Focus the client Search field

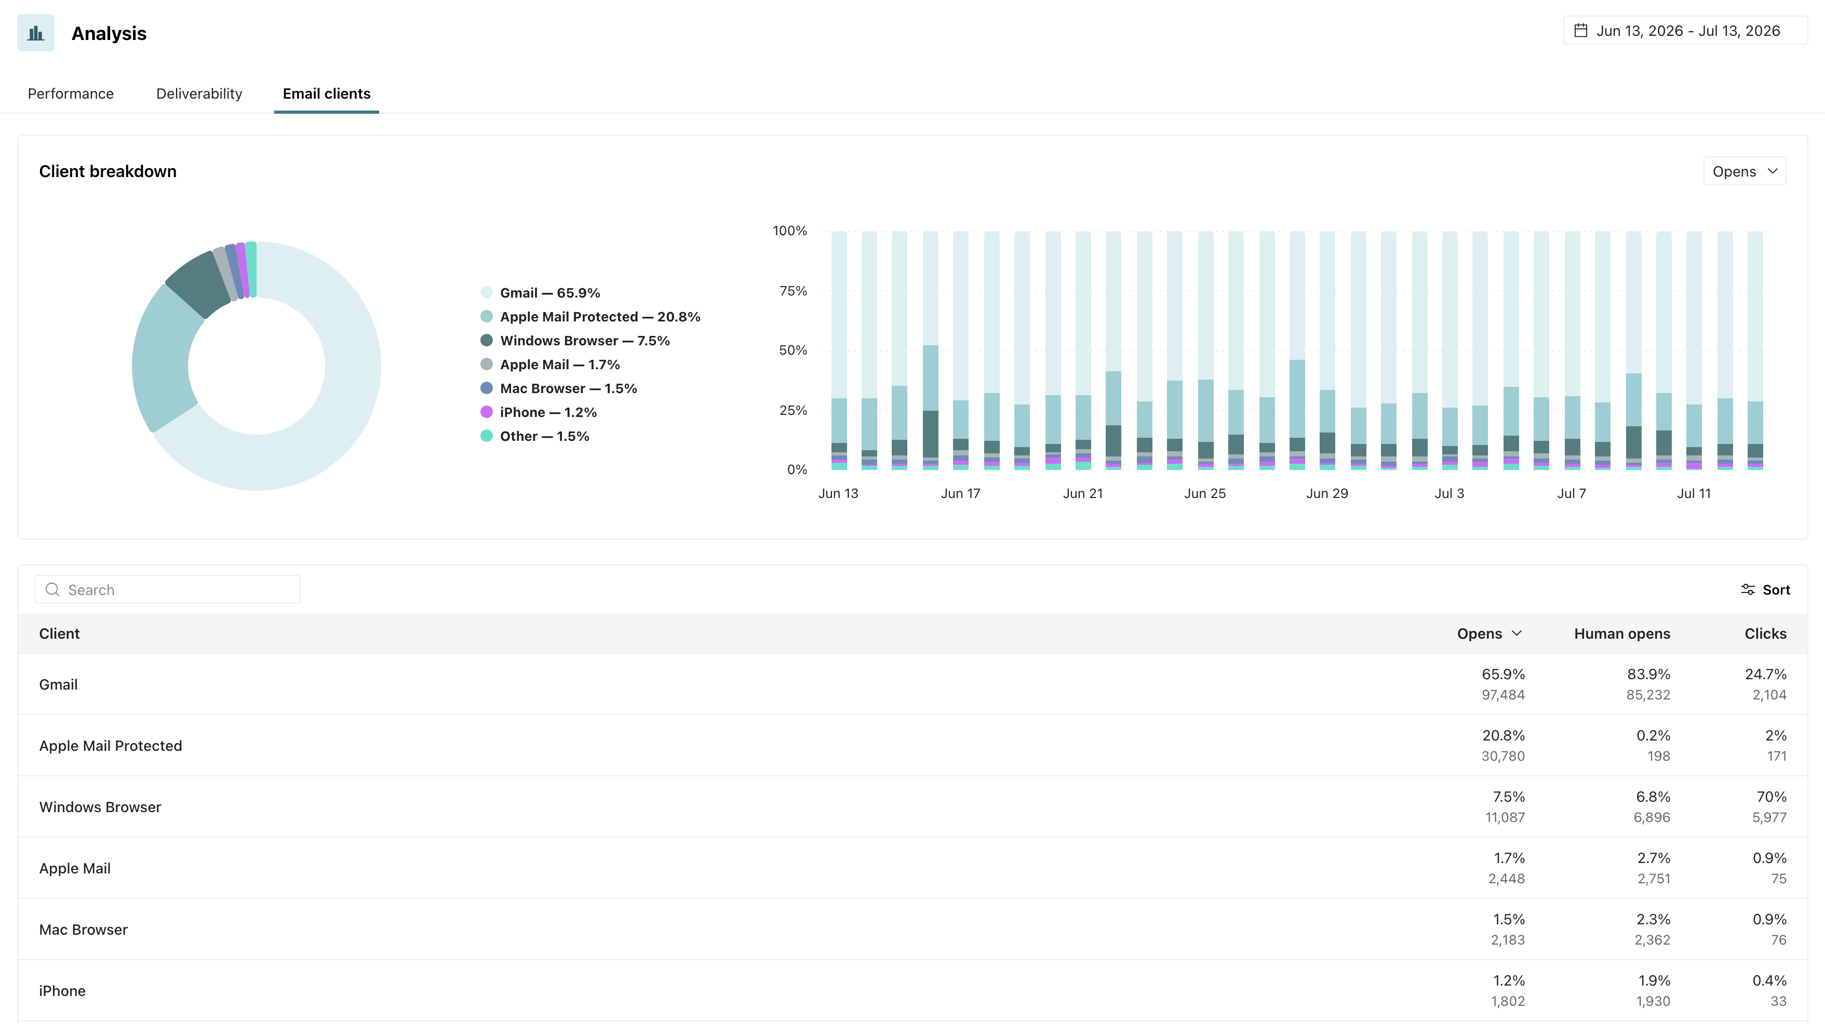(x=168, y=590)
